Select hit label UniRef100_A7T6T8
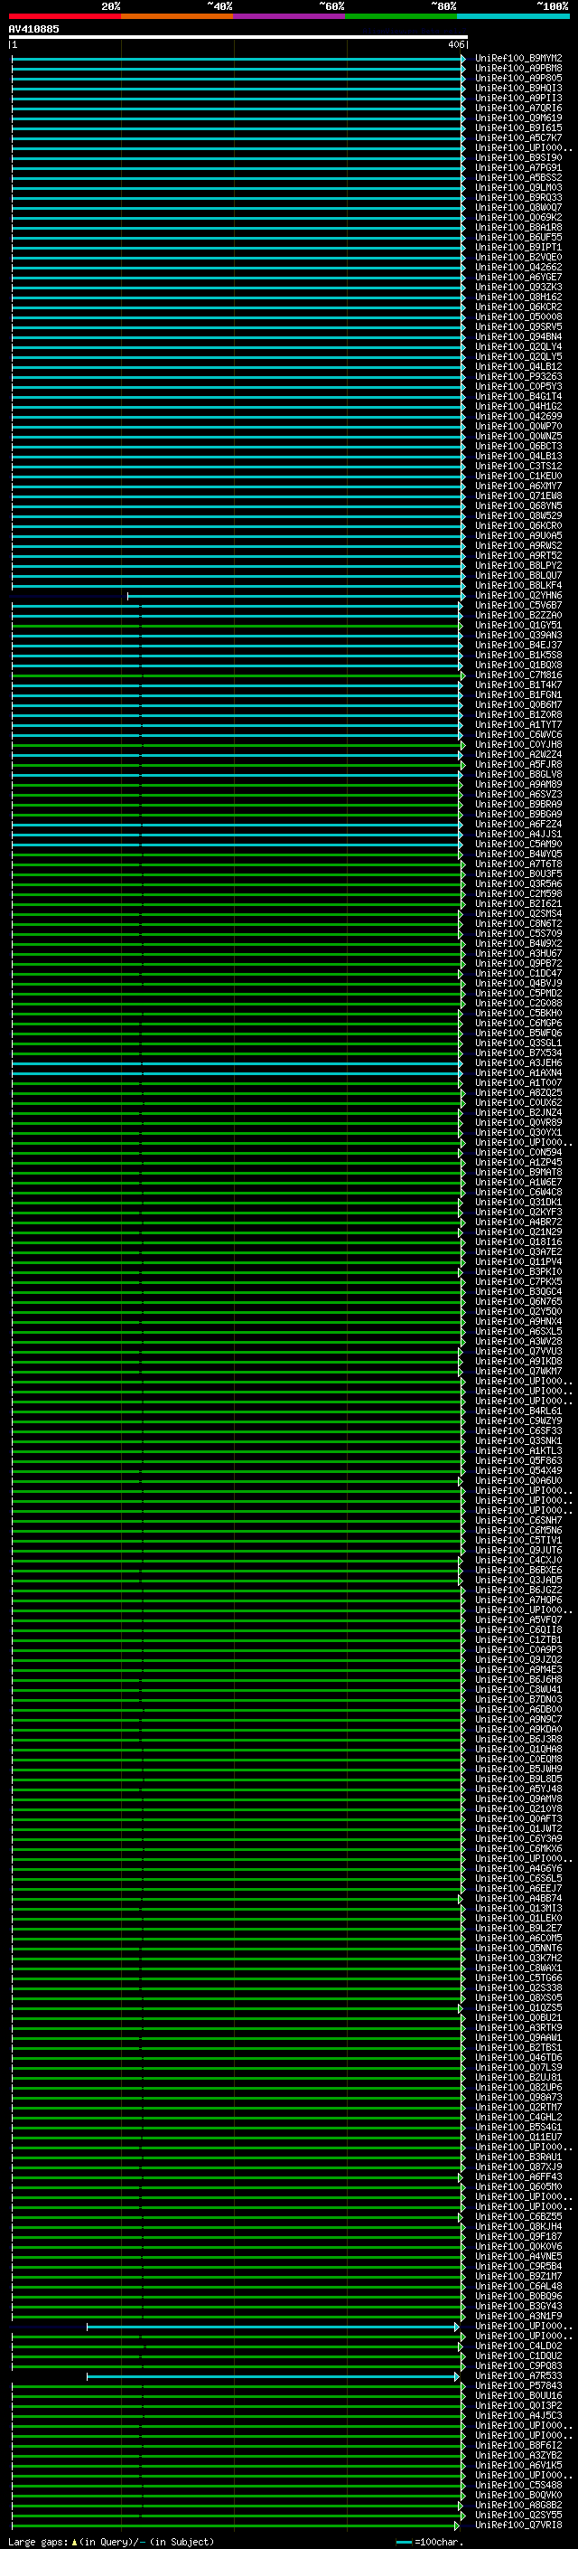 [x=518, y=864]
